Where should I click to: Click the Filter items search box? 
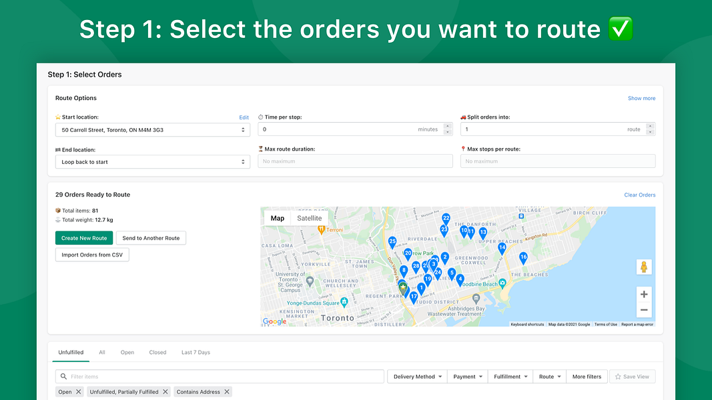tap(220, 377)
